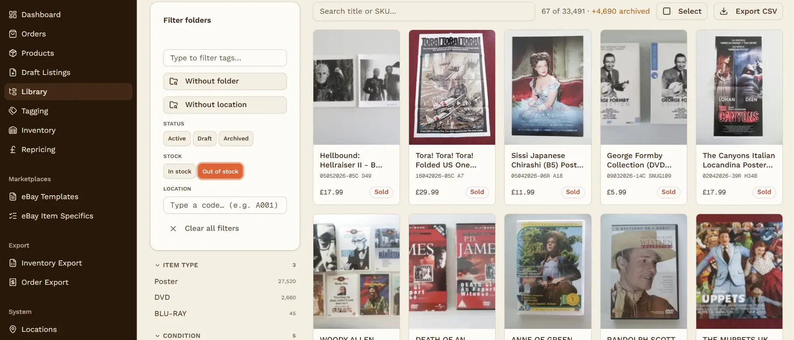
Task: Toggle the Draft status filter
Action: pyautogui.click(x=205, y=138)
